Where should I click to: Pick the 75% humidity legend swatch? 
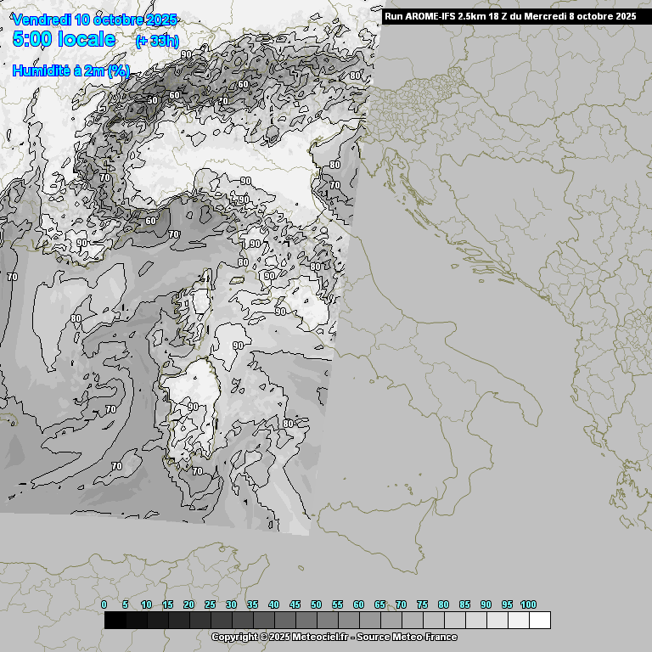click(433, 621)
